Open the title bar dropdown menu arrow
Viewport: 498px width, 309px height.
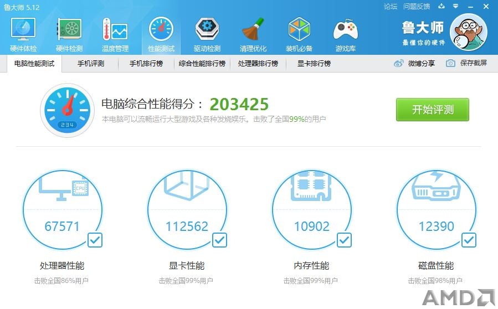pos(455,6)
